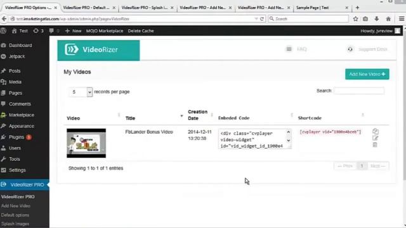
Task: Click Delete Cache in admin bar
Action: point(141,31)
